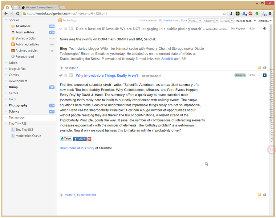Collapse the Tiny Tiny RSS category arrow
This screenshot has height=218, width=276.
(6, 124)
